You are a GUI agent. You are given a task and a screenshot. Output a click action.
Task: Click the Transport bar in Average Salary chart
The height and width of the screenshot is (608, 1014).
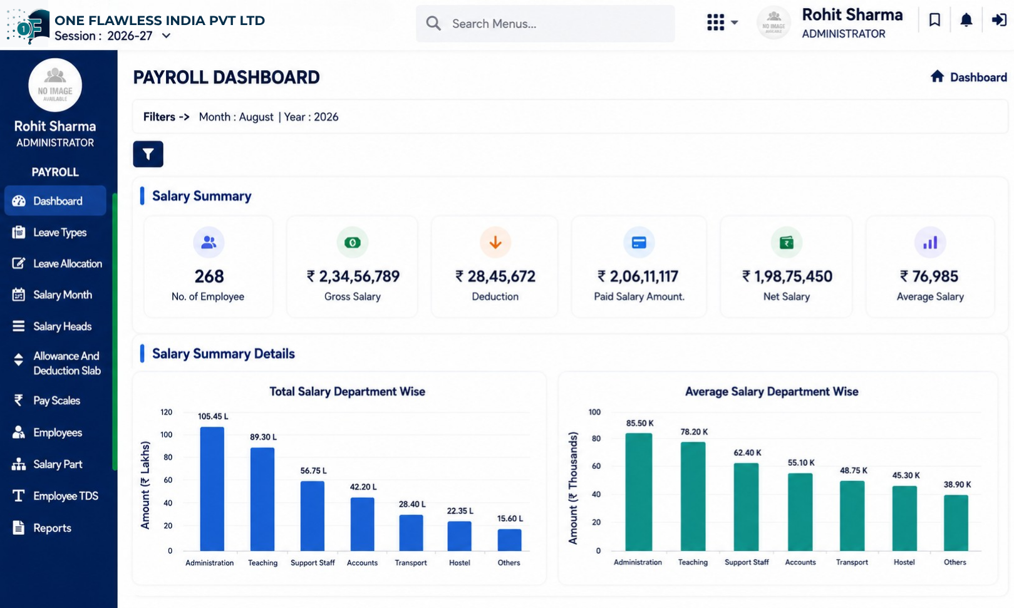pyautogui.click(x=852, y=516)
